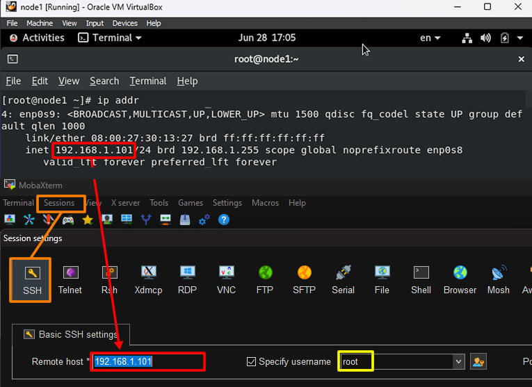Select the SSH session type

[32, 280]
